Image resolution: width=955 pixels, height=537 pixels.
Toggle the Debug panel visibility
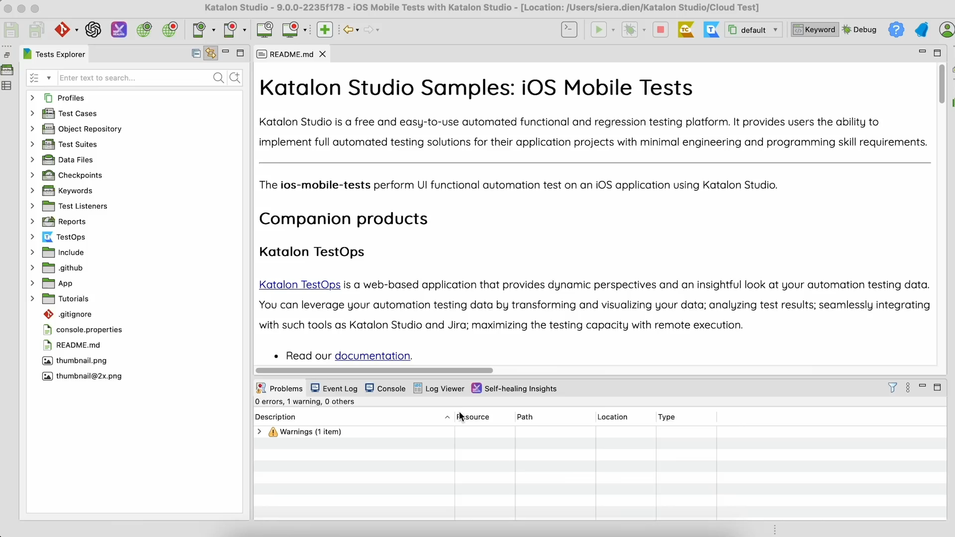tap(860, 29)
